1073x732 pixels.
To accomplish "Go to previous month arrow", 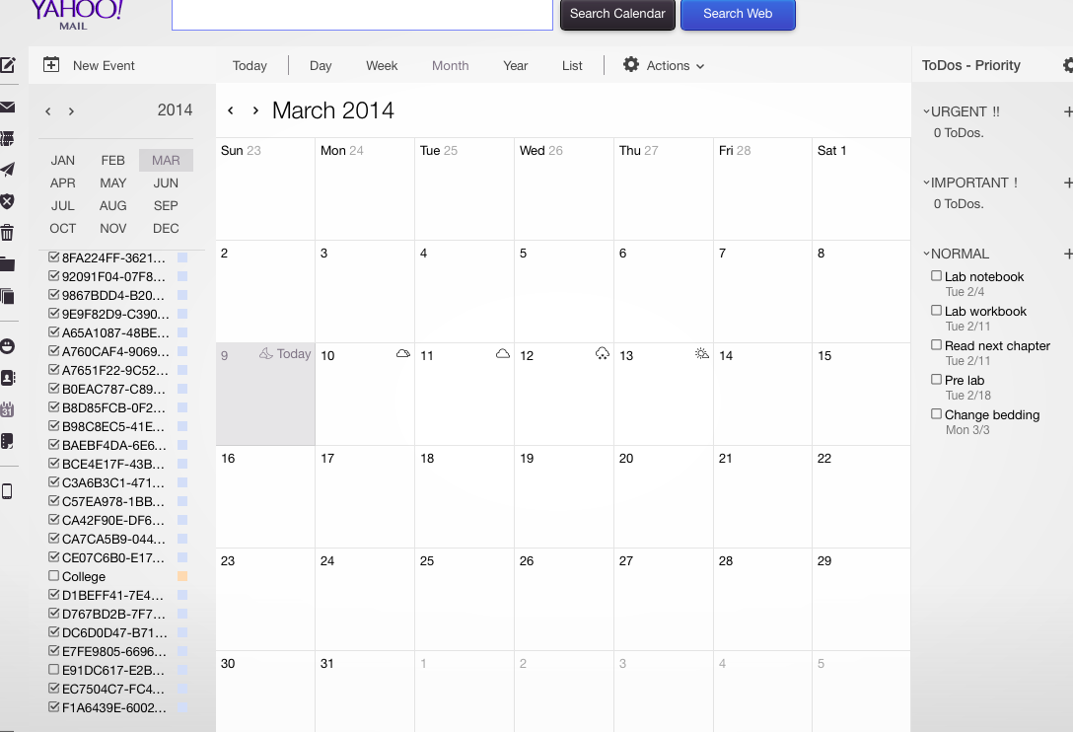I will 231,110.
